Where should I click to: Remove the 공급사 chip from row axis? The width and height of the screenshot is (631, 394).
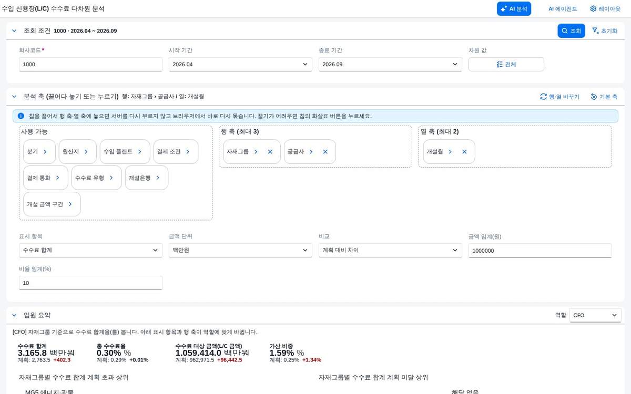tap(325, 151)
